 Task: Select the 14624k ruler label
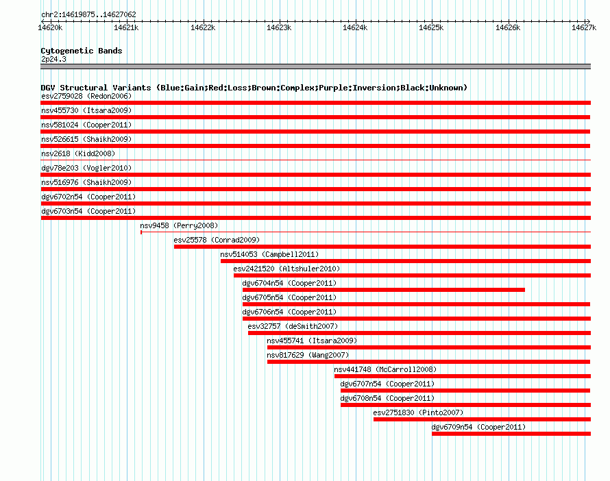[x=355, y=27]
